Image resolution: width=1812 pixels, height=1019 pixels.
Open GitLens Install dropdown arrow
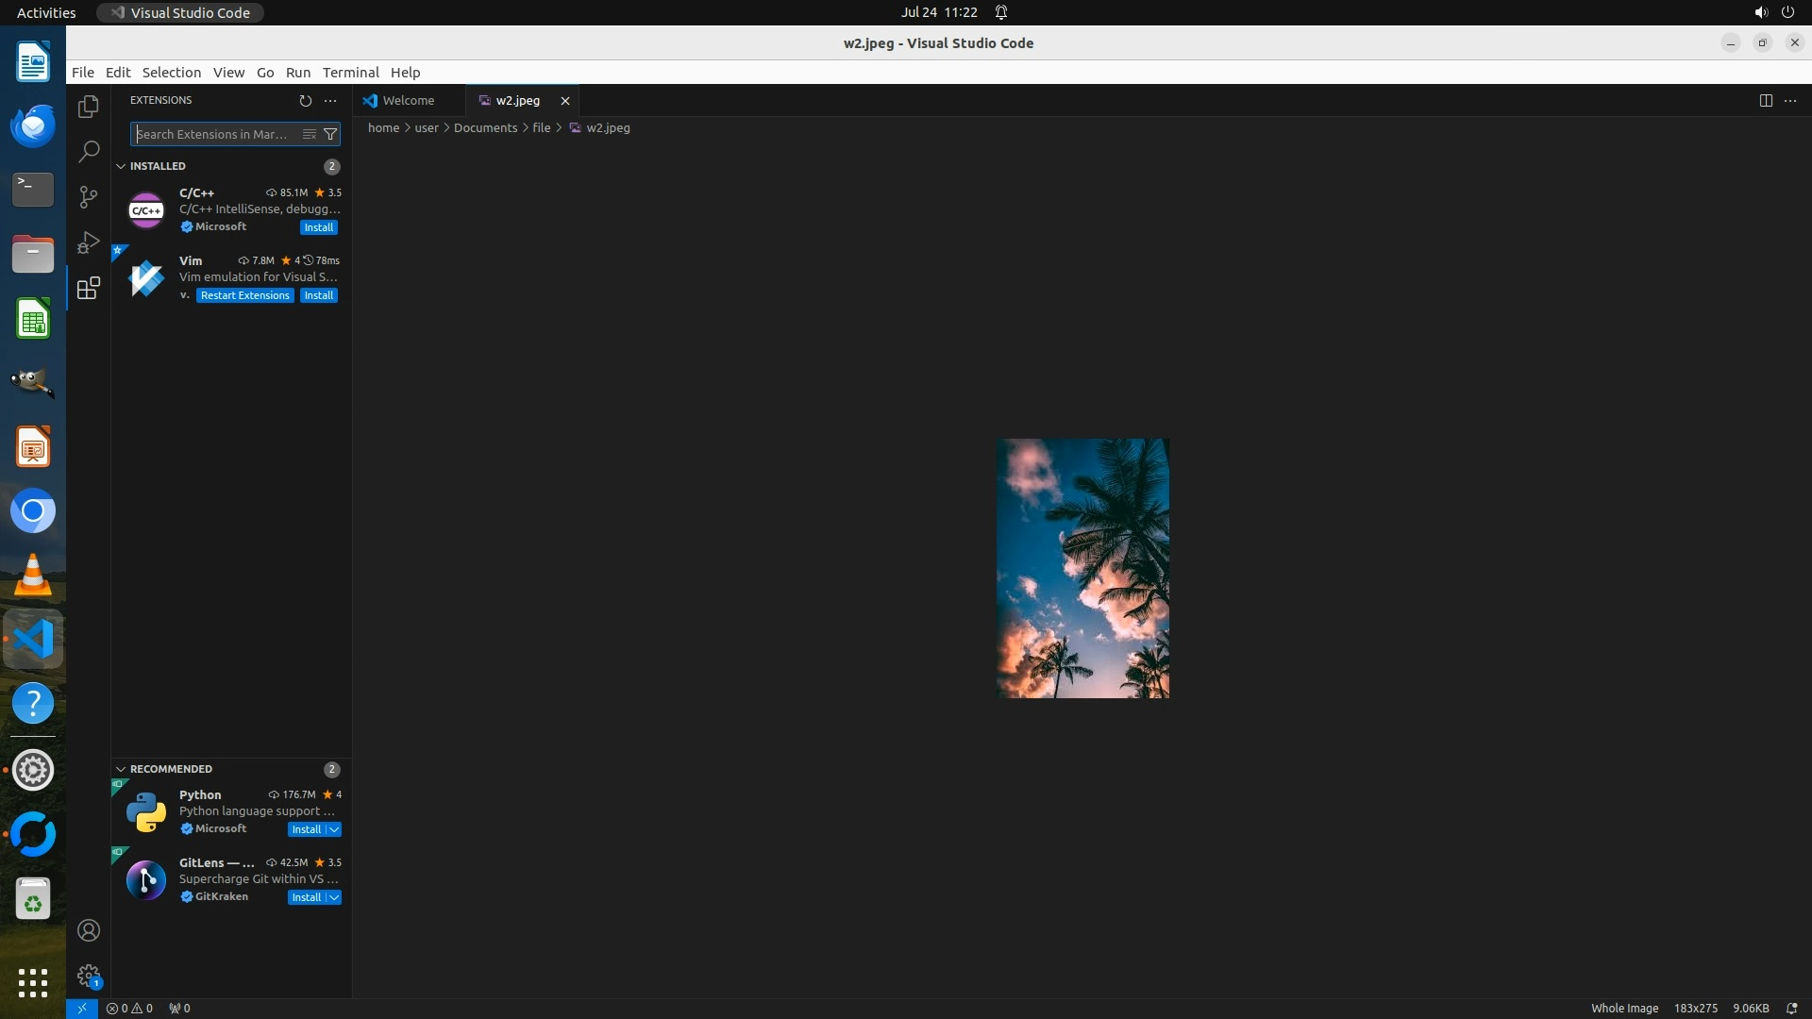pyautogui.click(x=334, y=897)
